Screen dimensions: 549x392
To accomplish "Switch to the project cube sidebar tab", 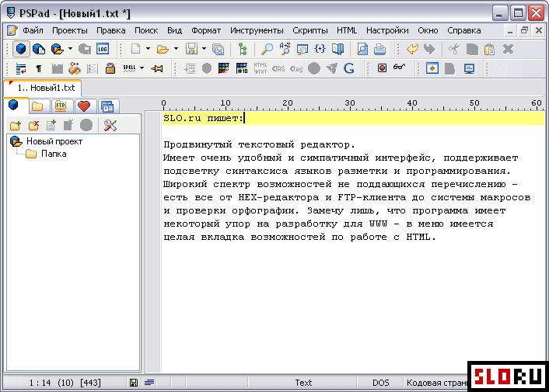I will click(x=14, y=105).
